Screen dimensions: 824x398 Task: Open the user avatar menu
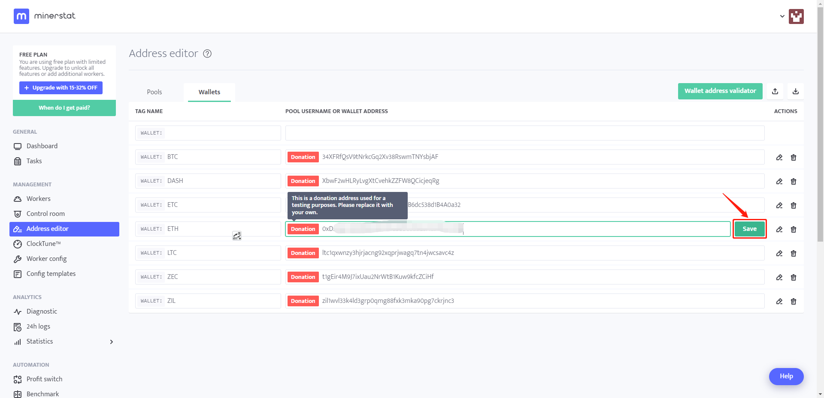pos(796,16)
